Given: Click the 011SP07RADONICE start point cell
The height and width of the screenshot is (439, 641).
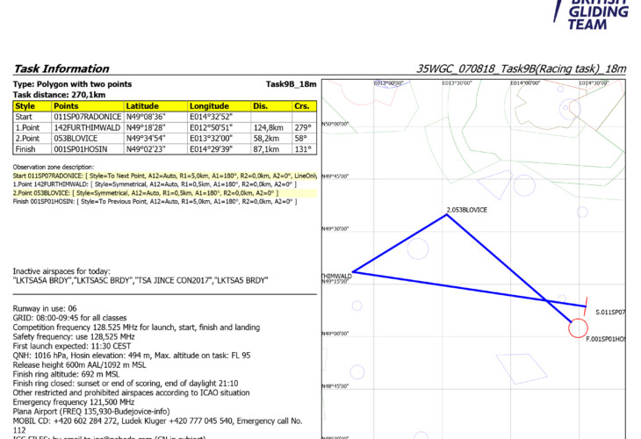Looking at the screenshot, I should 86,116.
